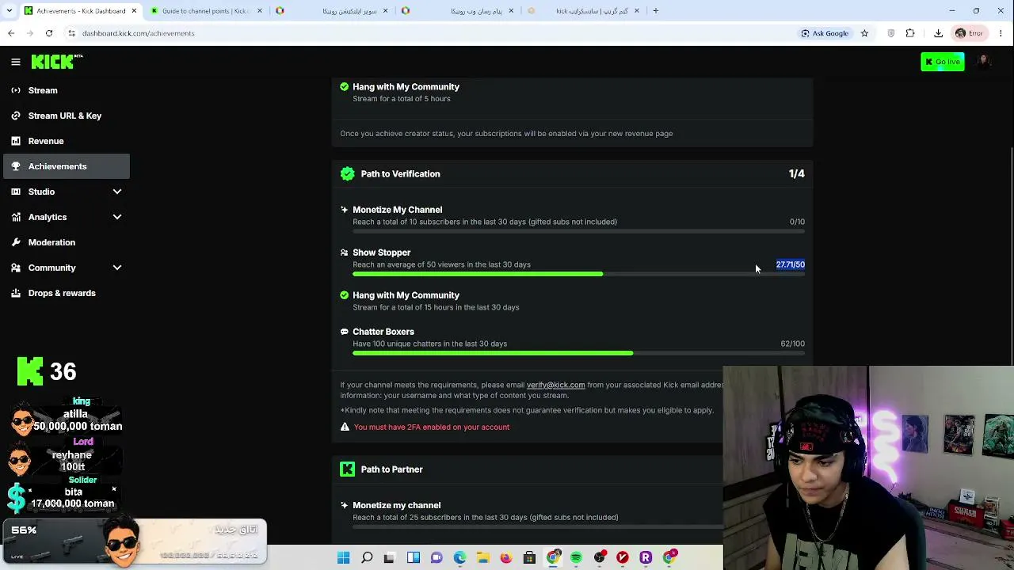The height and width of the screenshot is (570, 1014).
Task: Click the Chatter Boxers progress bar
Action: [x=578, y=353]
